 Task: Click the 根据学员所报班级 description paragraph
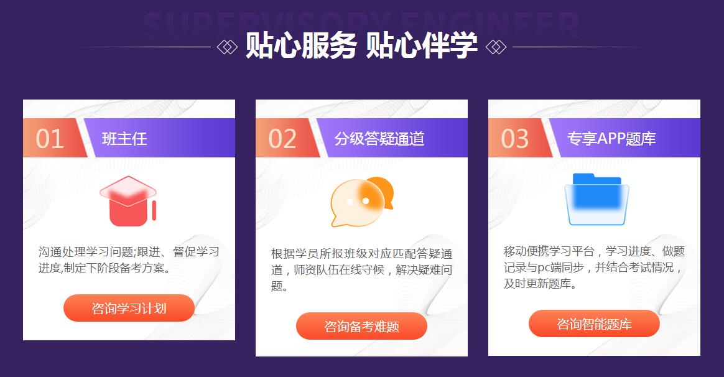pyautogui.click(x=361, y=270)
